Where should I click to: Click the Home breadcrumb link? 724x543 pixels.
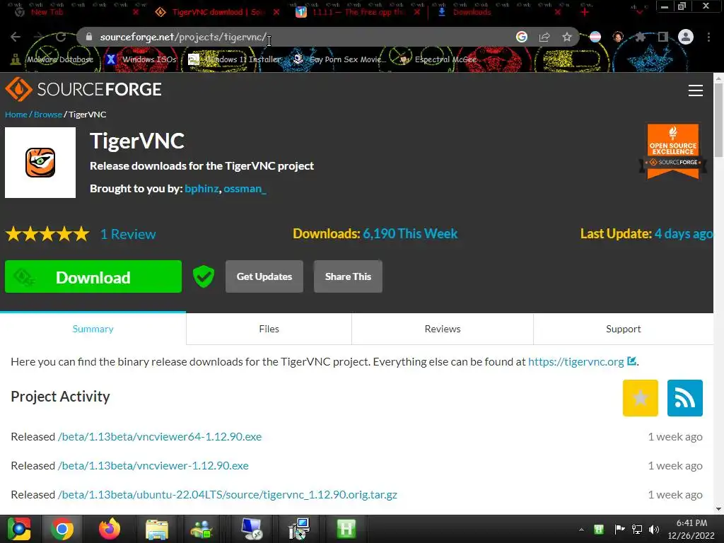[16, 114]
